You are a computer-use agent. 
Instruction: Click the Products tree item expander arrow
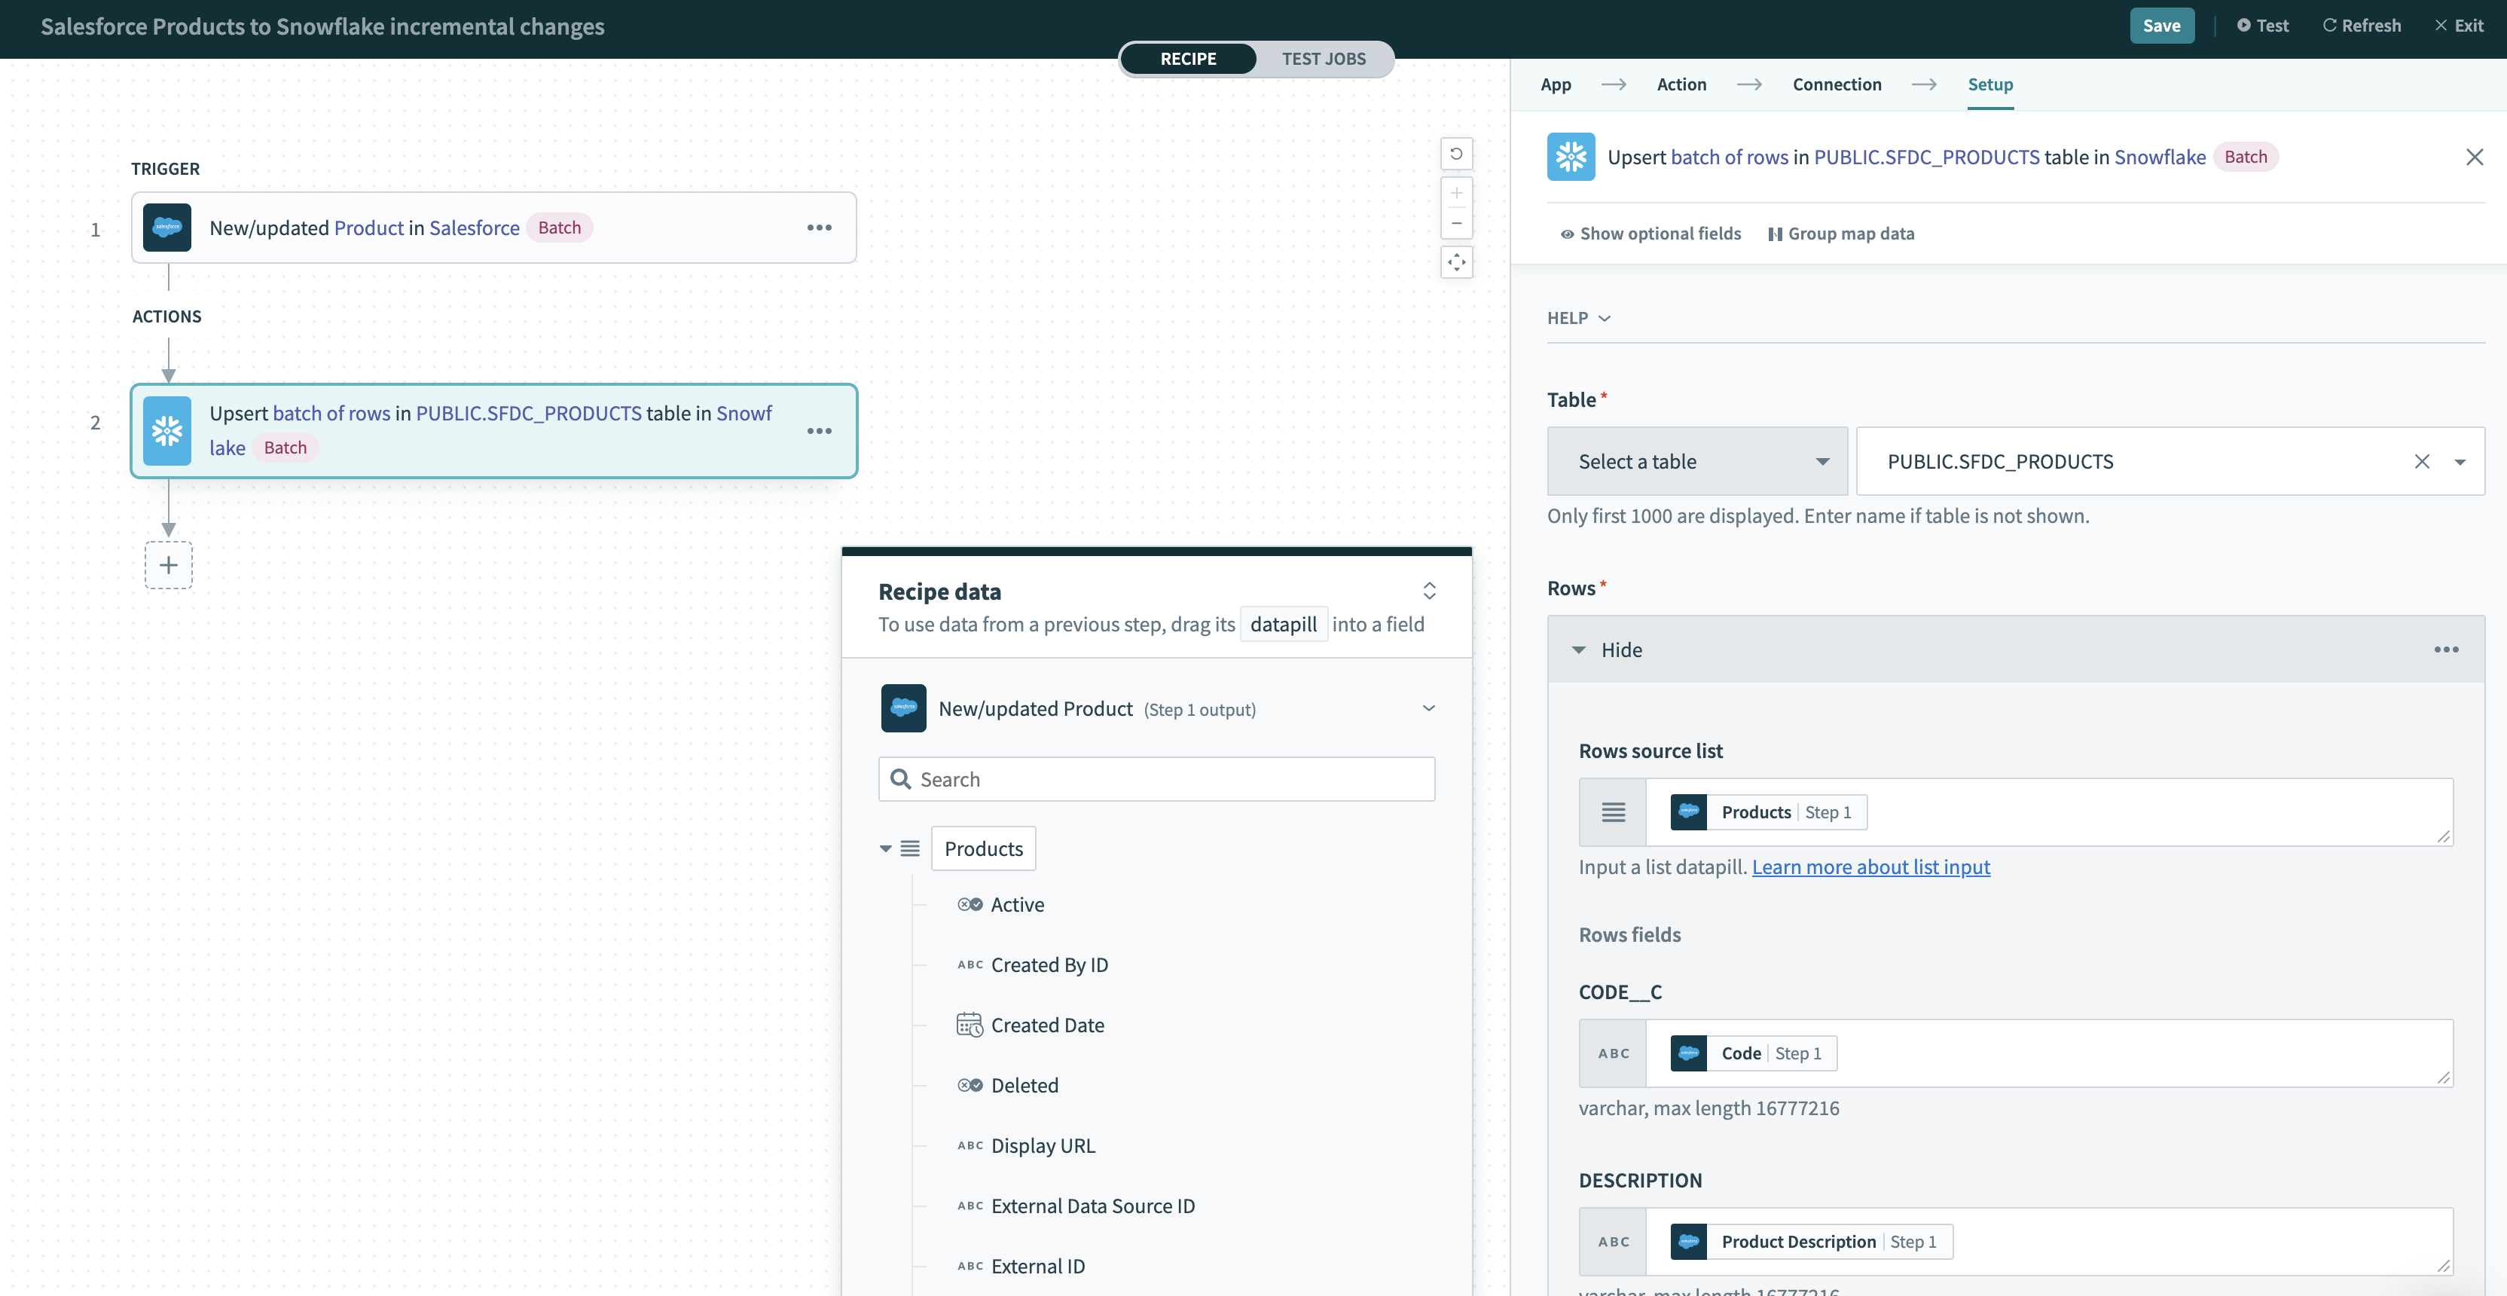(886, 848)
